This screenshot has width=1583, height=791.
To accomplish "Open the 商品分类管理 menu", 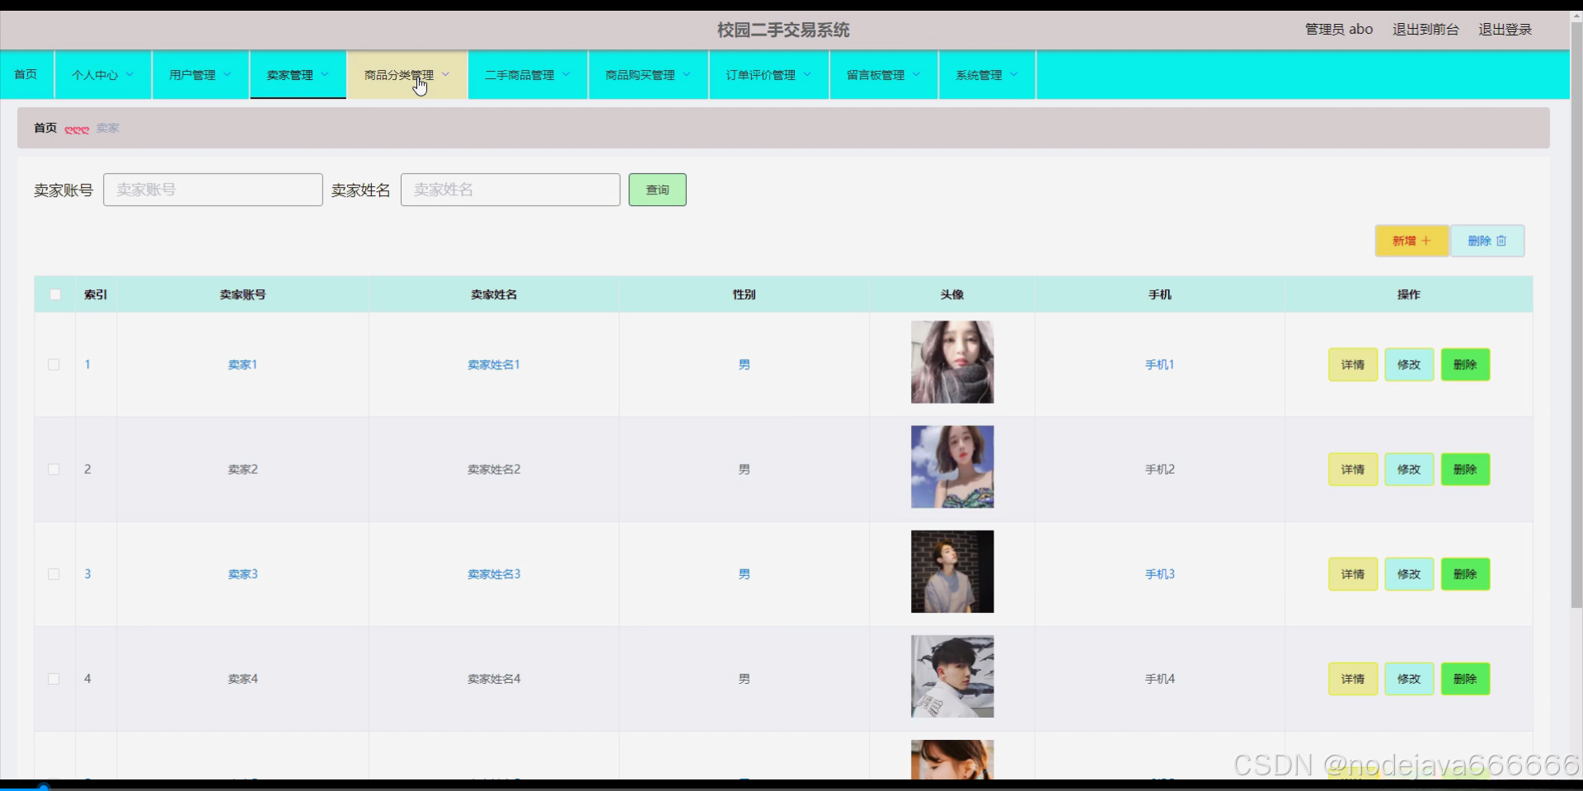I will (407, 75).
